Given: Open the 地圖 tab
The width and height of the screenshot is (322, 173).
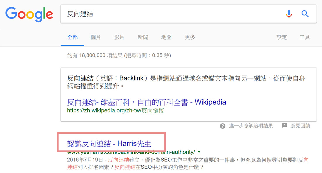Looking at the screenshot, I should click(x=166, y=37).
